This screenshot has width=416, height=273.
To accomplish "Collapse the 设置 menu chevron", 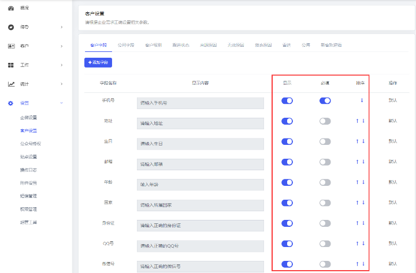I will point(62,103).
